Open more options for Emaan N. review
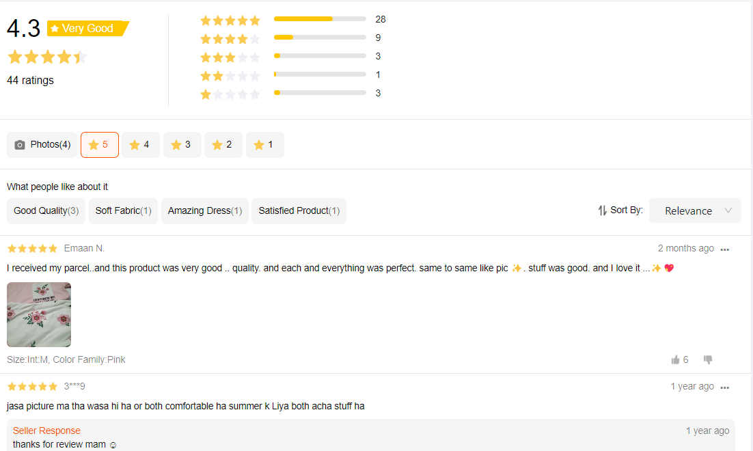The width and height of the screenshot is (753, 451). click(x=725, y=249)
